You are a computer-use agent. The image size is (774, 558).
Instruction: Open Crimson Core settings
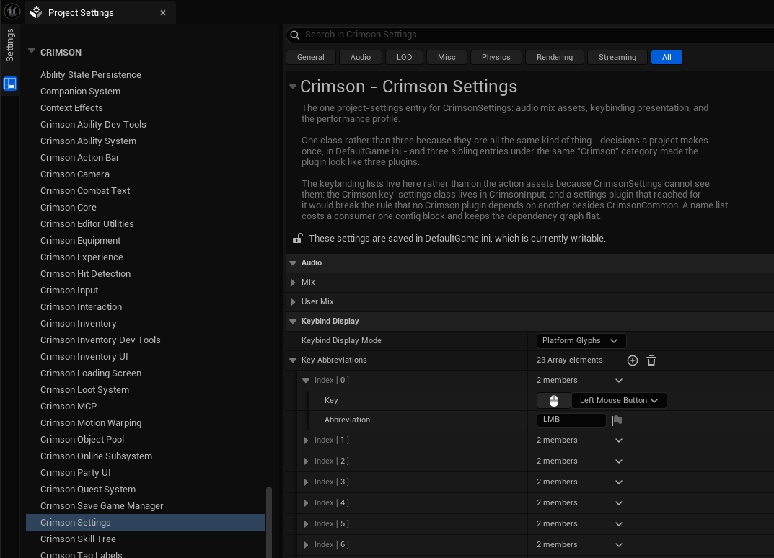pyautogui.click(x=69, y=208)
